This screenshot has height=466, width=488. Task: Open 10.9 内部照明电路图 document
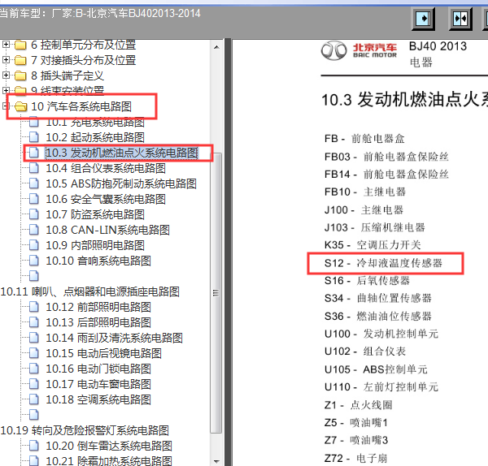[x=95, y=245]
